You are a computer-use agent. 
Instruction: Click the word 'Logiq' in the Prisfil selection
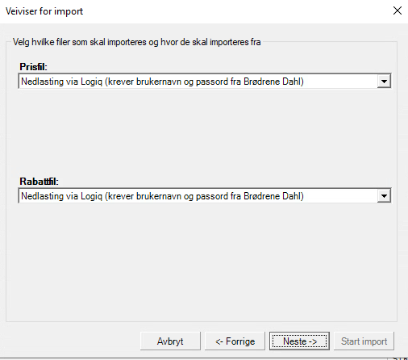(x=91, y=82)
